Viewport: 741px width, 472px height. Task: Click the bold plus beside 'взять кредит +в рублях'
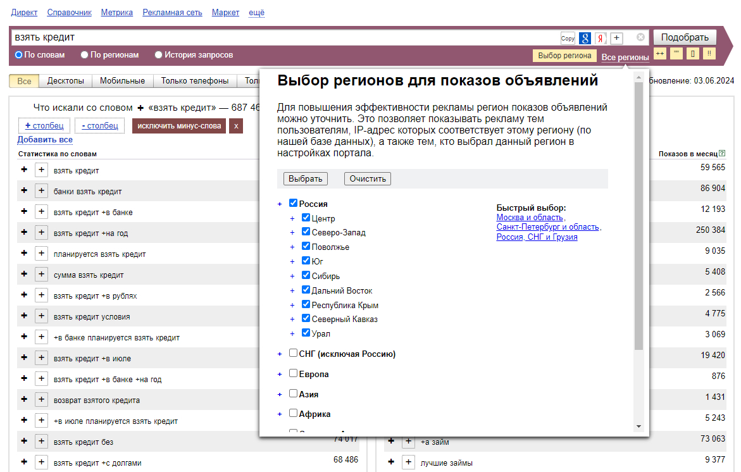click(24, 295)
